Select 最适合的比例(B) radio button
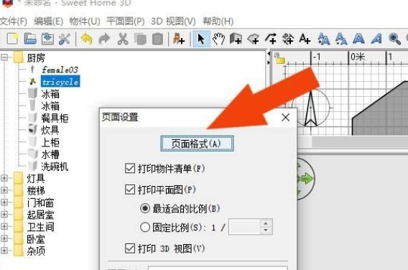Screen dimensions: 408x270 [x=145, y=208]
